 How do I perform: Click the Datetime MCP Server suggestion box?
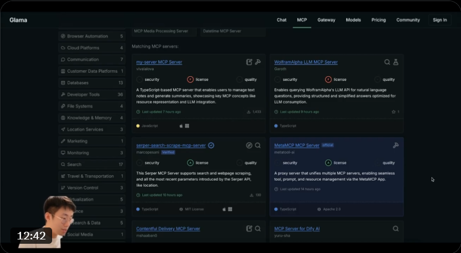coord(233,31)
